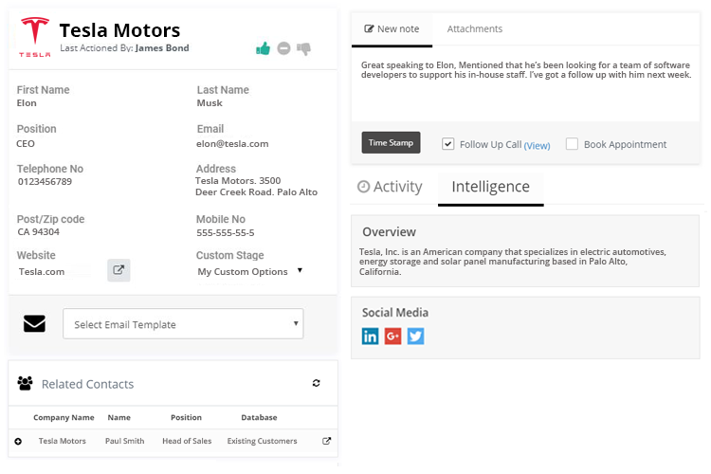Click the Time Stamp button
711x474 pixels.
pyautogui.click(x=391, y=143)
